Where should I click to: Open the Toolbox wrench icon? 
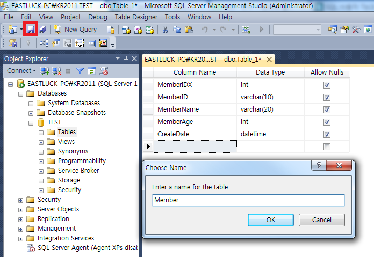356,30
